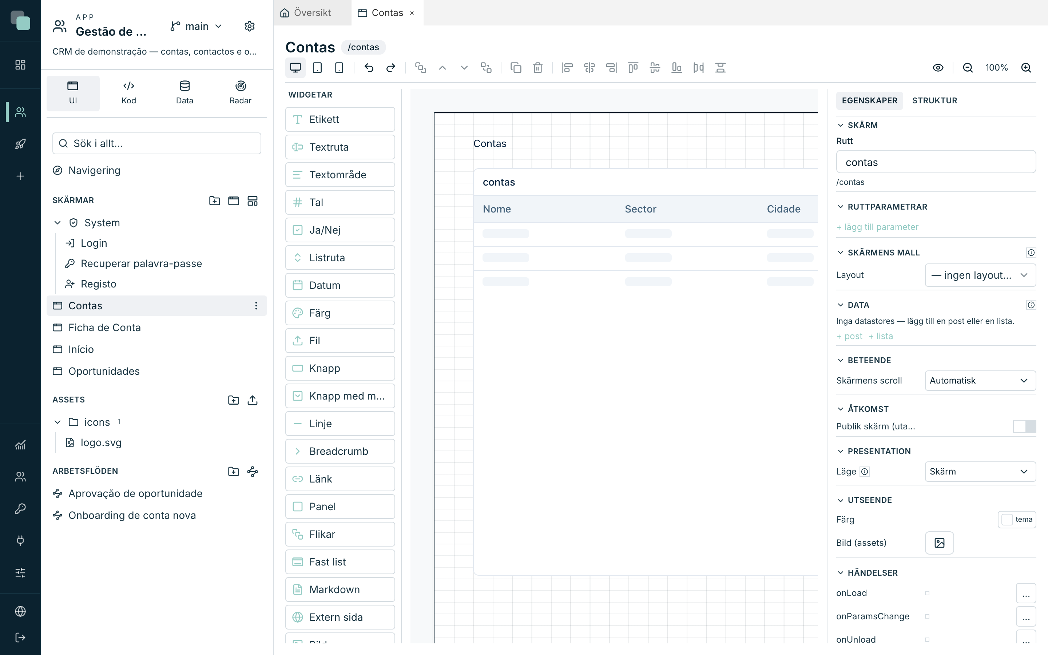The width and height of the screenshot is (1048, 655).
Task: Add screen template in Skärmar section
Action: click(x=253, y=201)
